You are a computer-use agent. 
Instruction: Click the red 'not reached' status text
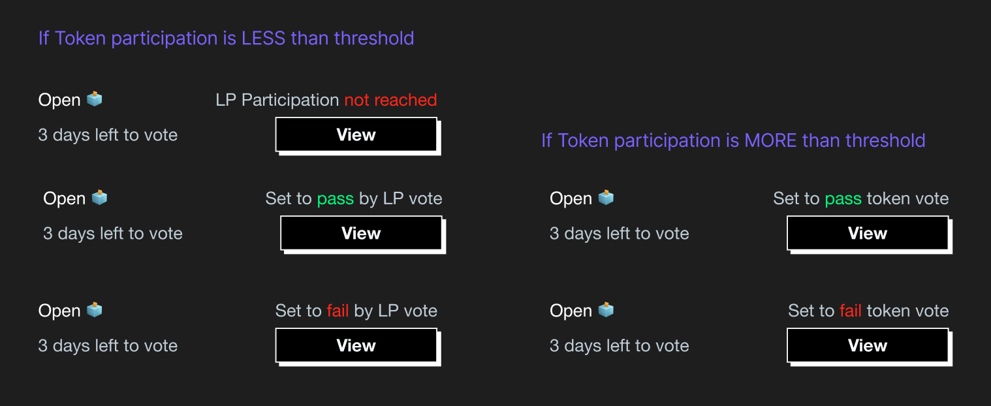point(392,99)
